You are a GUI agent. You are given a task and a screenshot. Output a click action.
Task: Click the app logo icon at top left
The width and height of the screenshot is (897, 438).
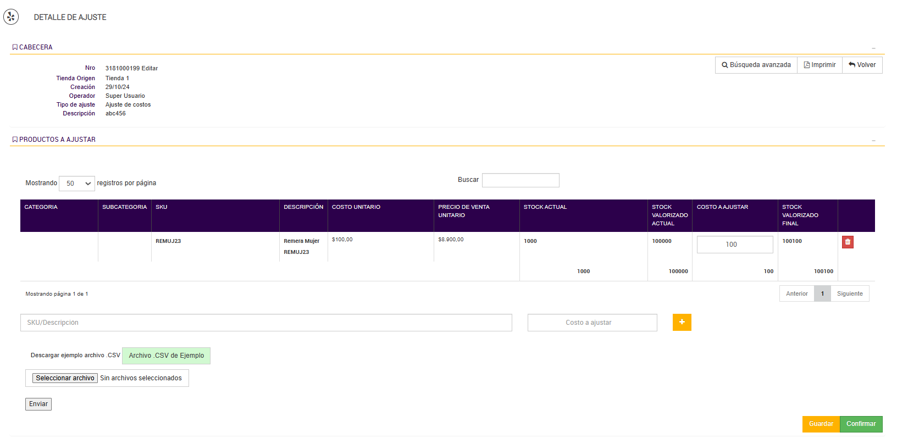(11, 17)
